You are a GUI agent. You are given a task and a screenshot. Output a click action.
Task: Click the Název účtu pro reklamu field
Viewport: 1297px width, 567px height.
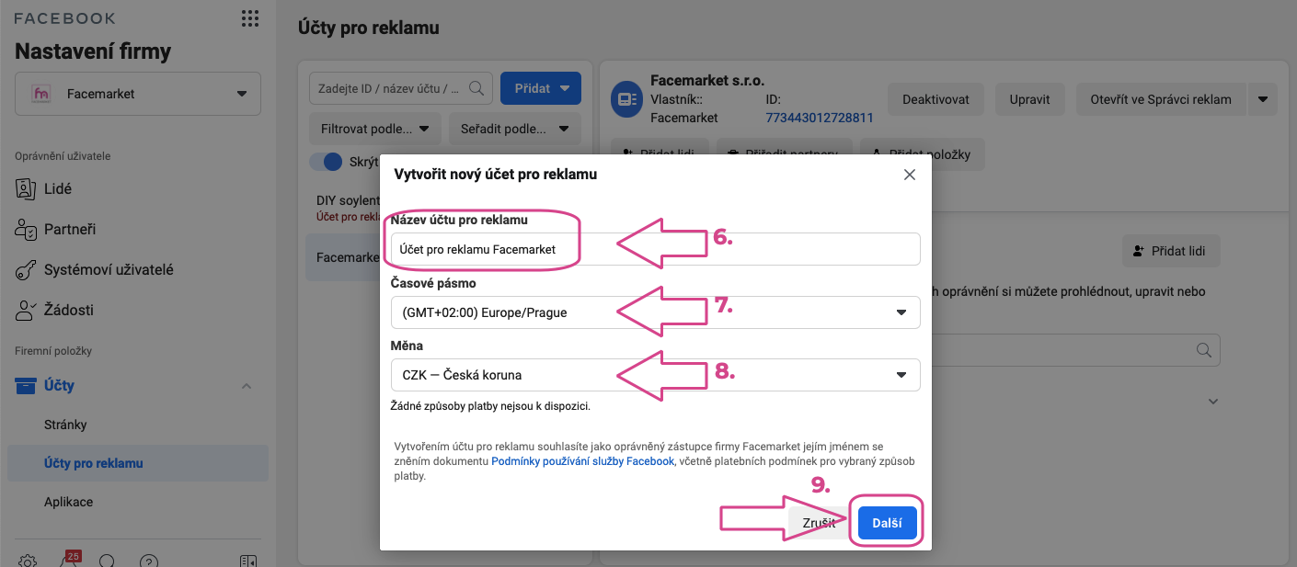click(x=655, y=249)
